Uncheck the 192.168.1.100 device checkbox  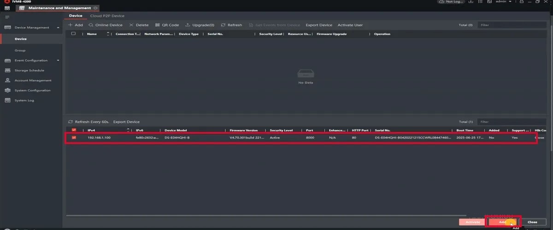[x=73, y=138]
